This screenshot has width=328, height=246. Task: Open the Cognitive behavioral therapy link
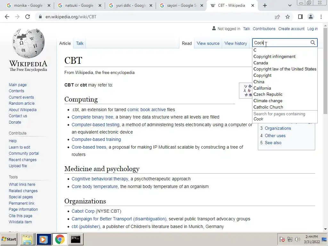pos(100,179)
